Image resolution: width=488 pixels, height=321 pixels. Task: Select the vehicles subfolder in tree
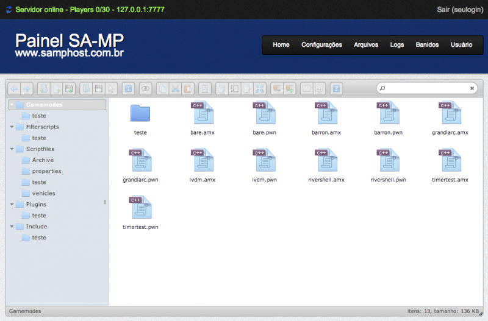(43, 193)
